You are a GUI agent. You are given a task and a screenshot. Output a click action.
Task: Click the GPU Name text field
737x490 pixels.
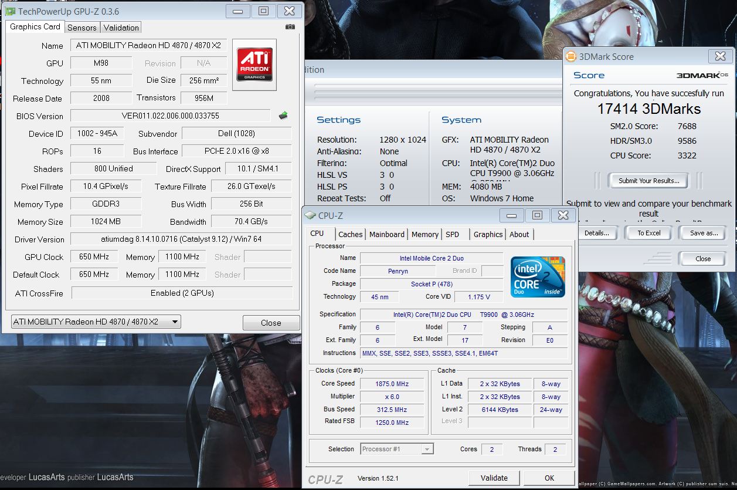tap(148, 45)
